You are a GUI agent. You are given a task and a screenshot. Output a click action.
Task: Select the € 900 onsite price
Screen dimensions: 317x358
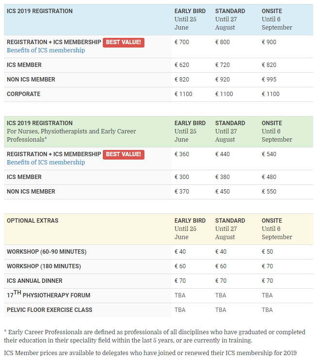click(x=269, y=42)
